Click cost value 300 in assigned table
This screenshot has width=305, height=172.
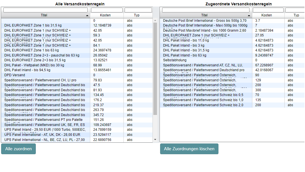[x=258, y=90]
